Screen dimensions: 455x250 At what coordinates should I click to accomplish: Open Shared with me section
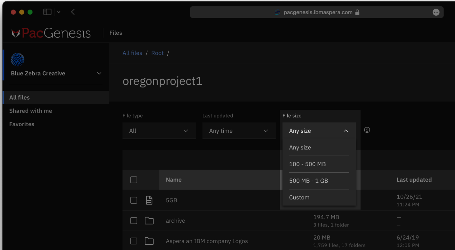(x=31, y=111)
